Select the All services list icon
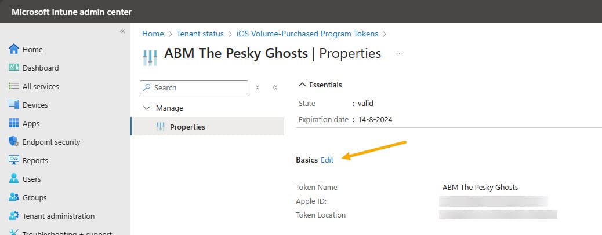602x235 pixels. point(14,86)
